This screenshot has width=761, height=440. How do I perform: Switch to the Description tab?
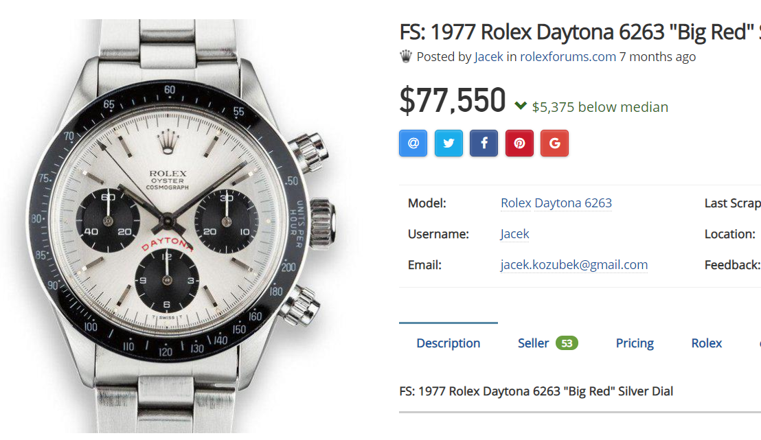pyautogui.click(x=448, y=343)
